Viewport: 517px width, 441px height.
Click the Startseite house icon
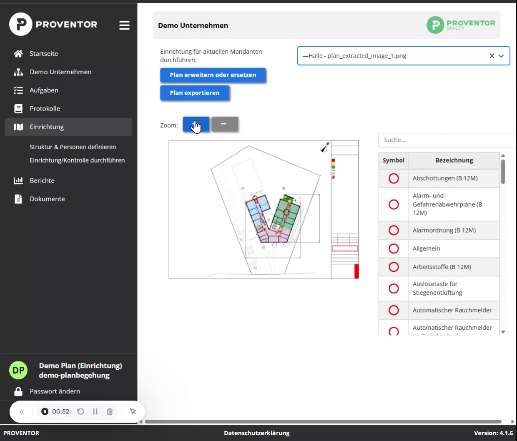tap(18, 53)
